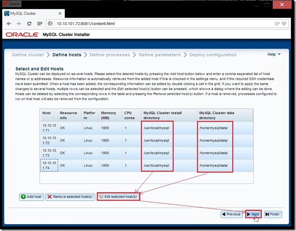The height and width of the screenshot is (231, 296).
Task: Click the Memory (MB) column header
Action: click(111, 115)
